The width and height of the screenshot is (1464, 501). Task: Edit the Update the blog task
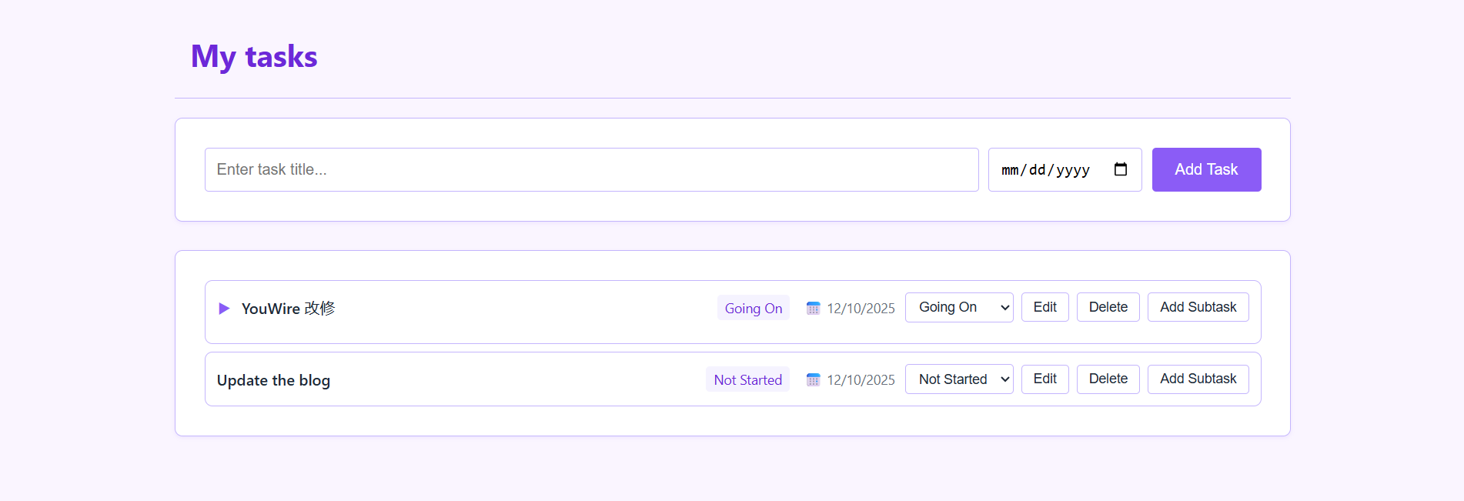pyautogui.click(x=1045, y=379)
